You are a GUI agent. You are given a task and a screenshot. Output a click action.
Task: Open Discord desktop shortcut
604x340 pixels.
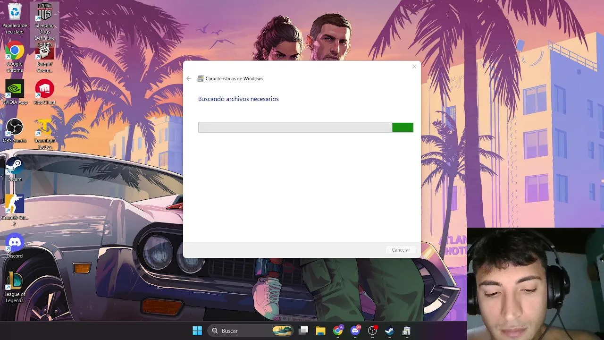tap(15, 246)
